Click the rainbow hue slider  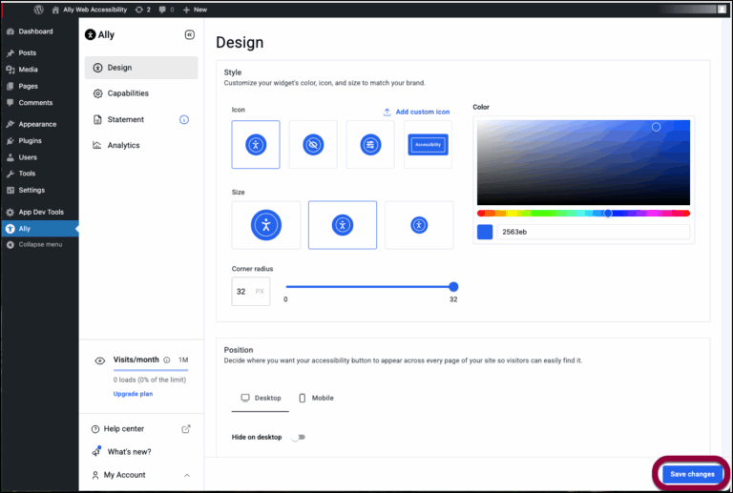coord(582,214)
